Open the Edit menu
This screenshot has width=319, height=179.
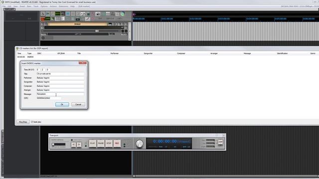coord(9,6)
